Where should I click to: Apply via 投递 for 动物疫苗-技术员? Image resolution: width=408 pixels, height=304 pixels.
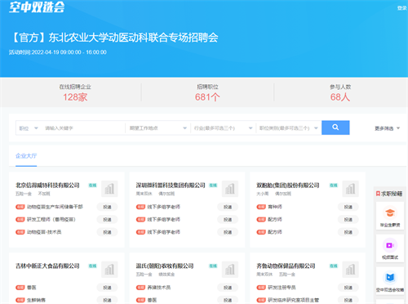pyautogui.click(x=107, y=232)
